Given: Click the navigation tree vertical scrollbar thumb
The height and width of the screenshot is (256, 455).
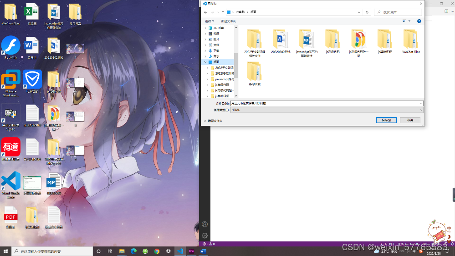Looking at the screenshot, I should click(236, 65).
